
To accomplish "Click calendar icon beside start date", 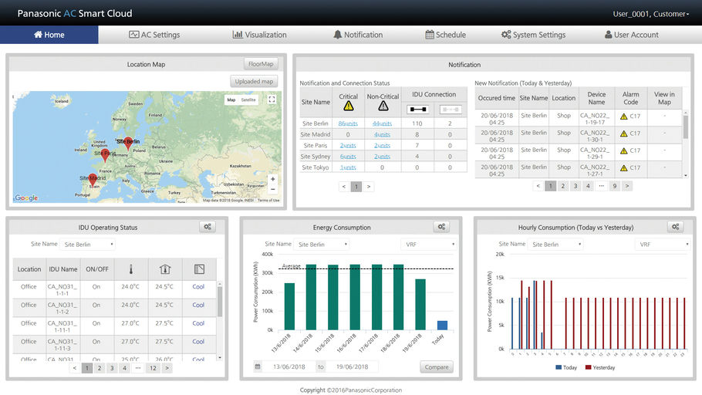I will (x=258, y=366).
